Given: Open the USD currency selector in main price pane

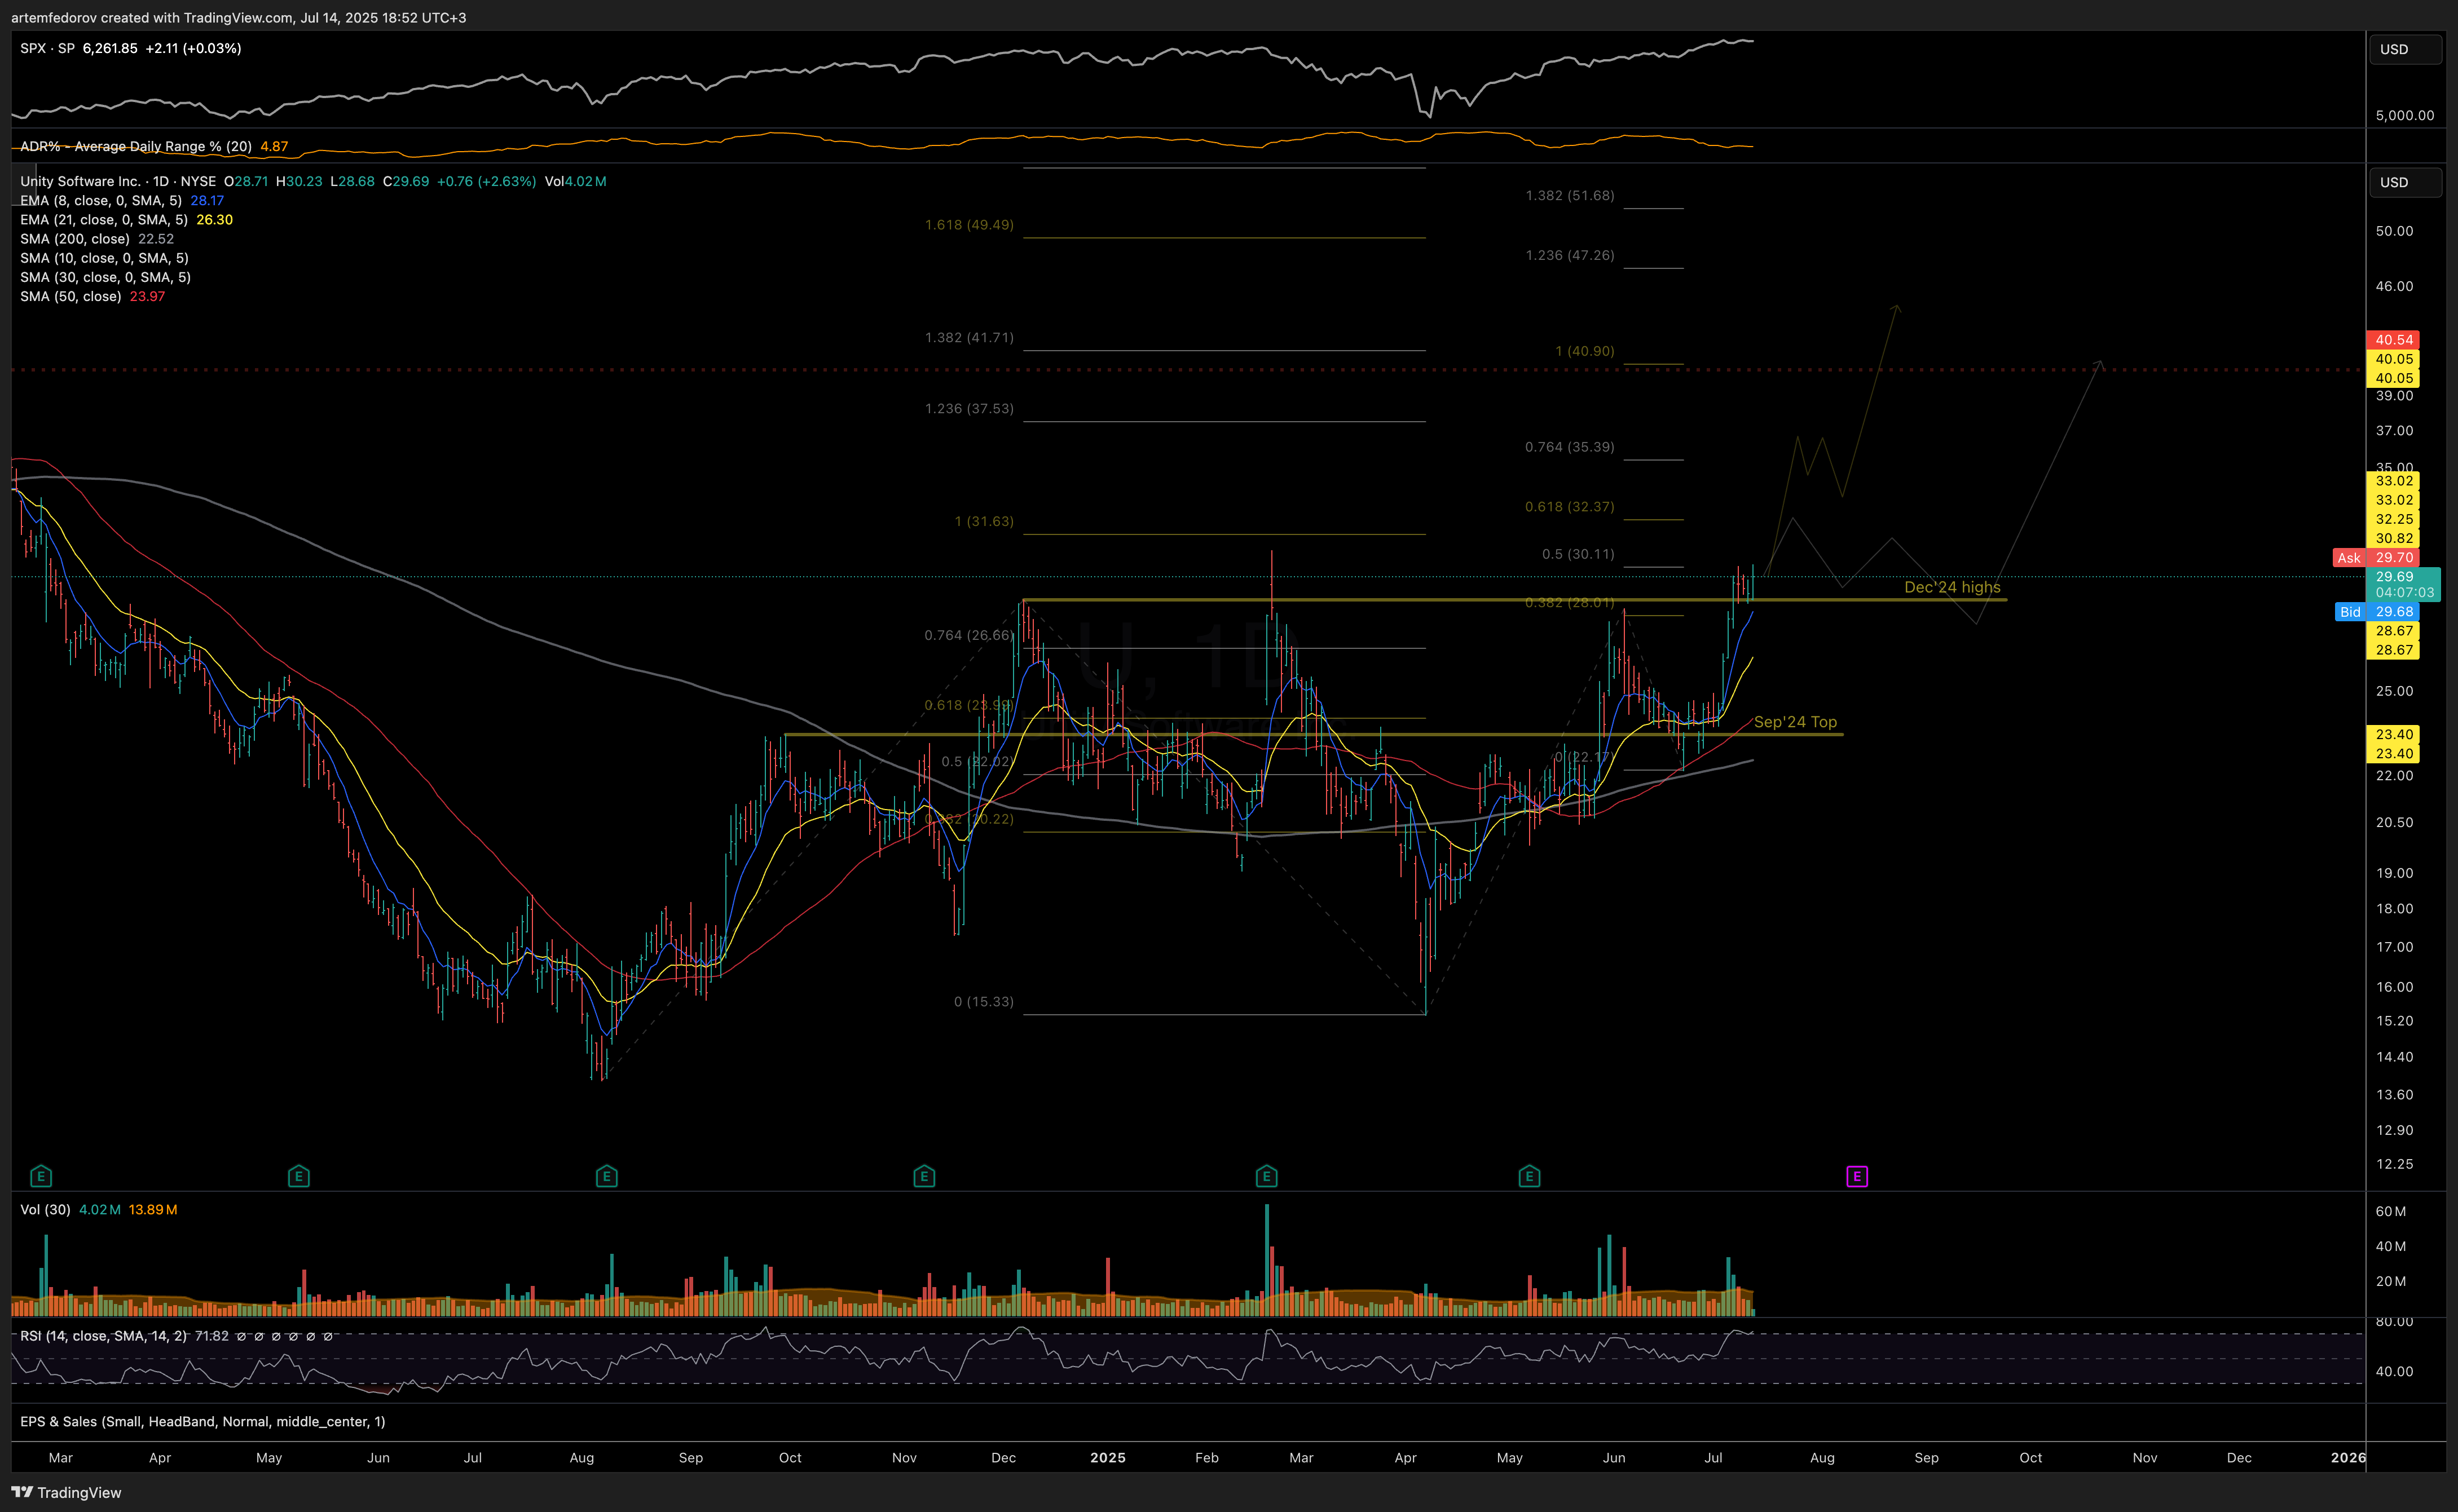Looking at the screenshot, I should coord(2405,182).
